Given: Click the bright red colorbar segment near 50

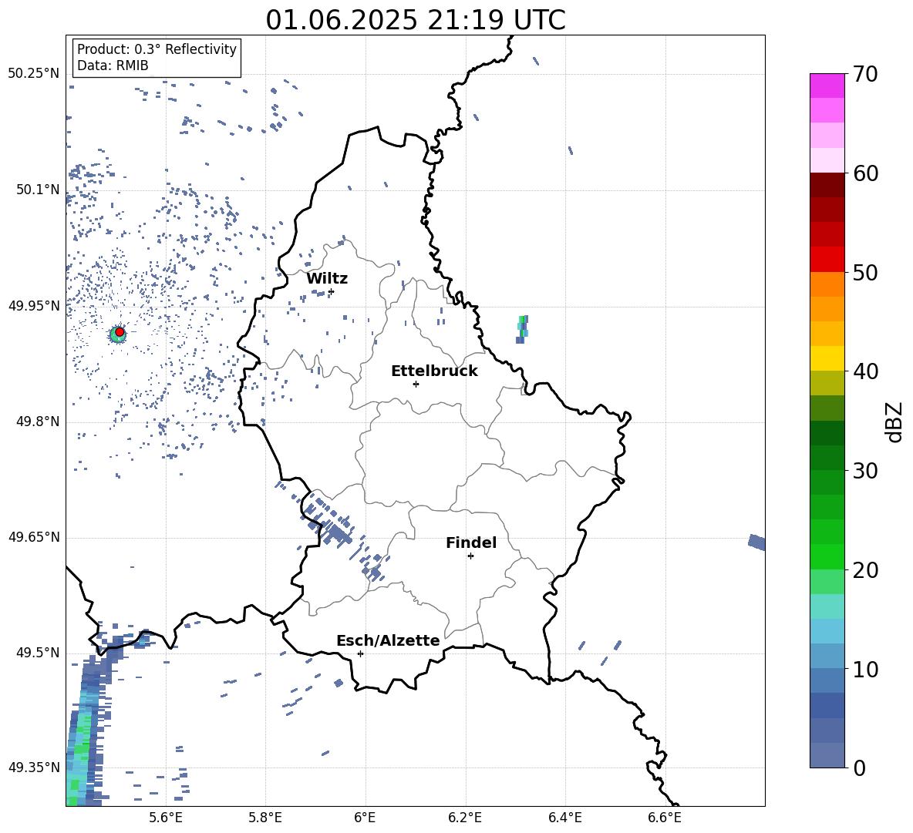Looking at the screenshot, I should (x=827, y=260).
